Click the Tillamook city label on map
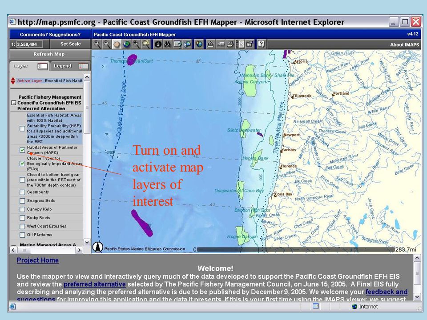 pos(302,96)
